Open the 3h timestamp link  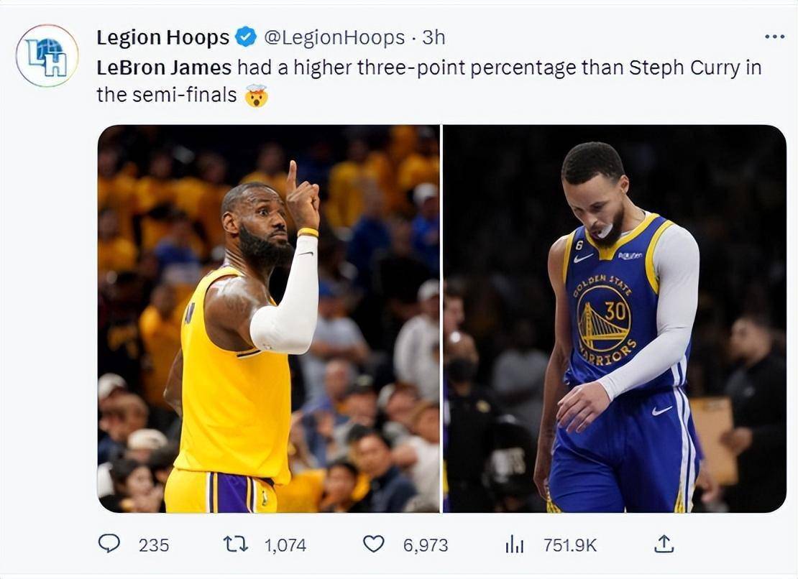click(434, 37)
